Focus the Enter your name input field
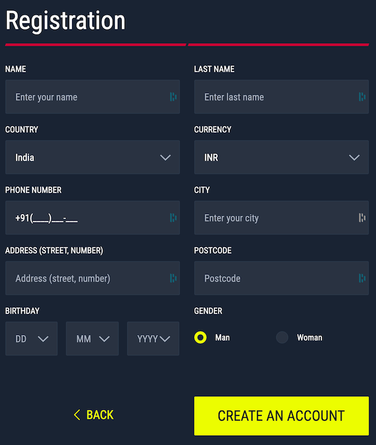 tap(93, 97)
